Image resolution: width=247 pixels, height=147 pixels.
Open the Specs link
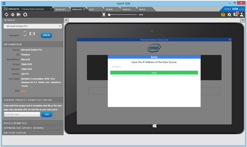click(24, 91)
